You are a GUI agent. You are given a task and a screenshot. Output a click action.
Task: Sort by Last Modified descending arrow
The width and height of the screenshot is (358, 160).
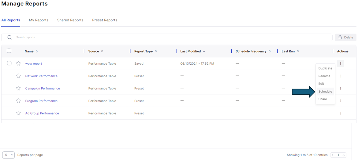[x=204, y=51]
